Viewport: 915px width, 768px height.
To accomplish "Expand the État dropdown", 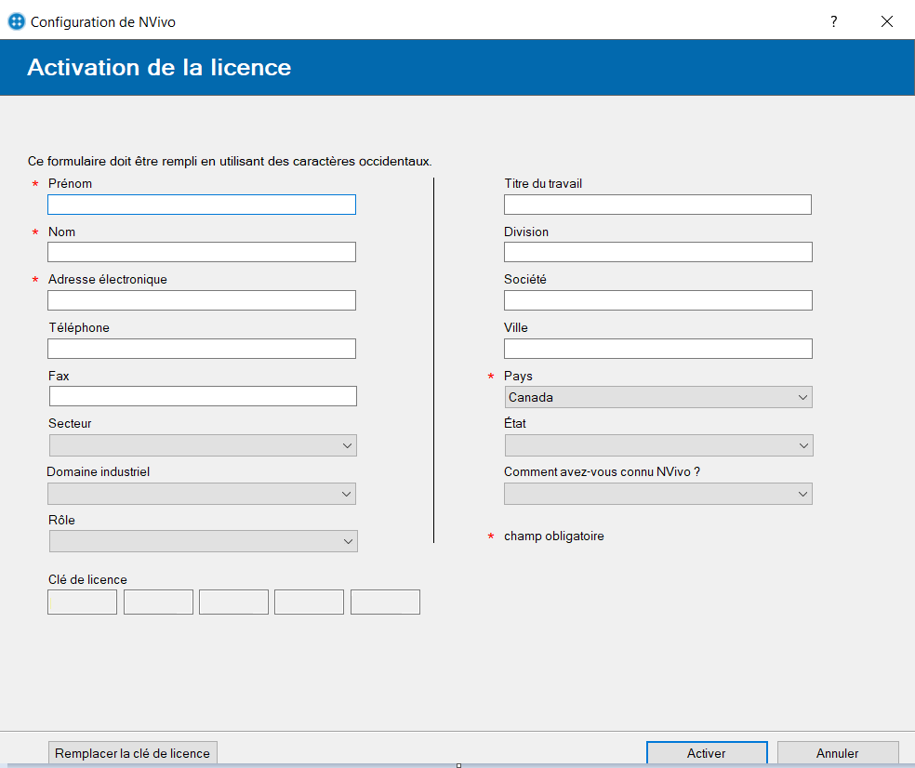I will pyautogui.click(x=658, y=446).
